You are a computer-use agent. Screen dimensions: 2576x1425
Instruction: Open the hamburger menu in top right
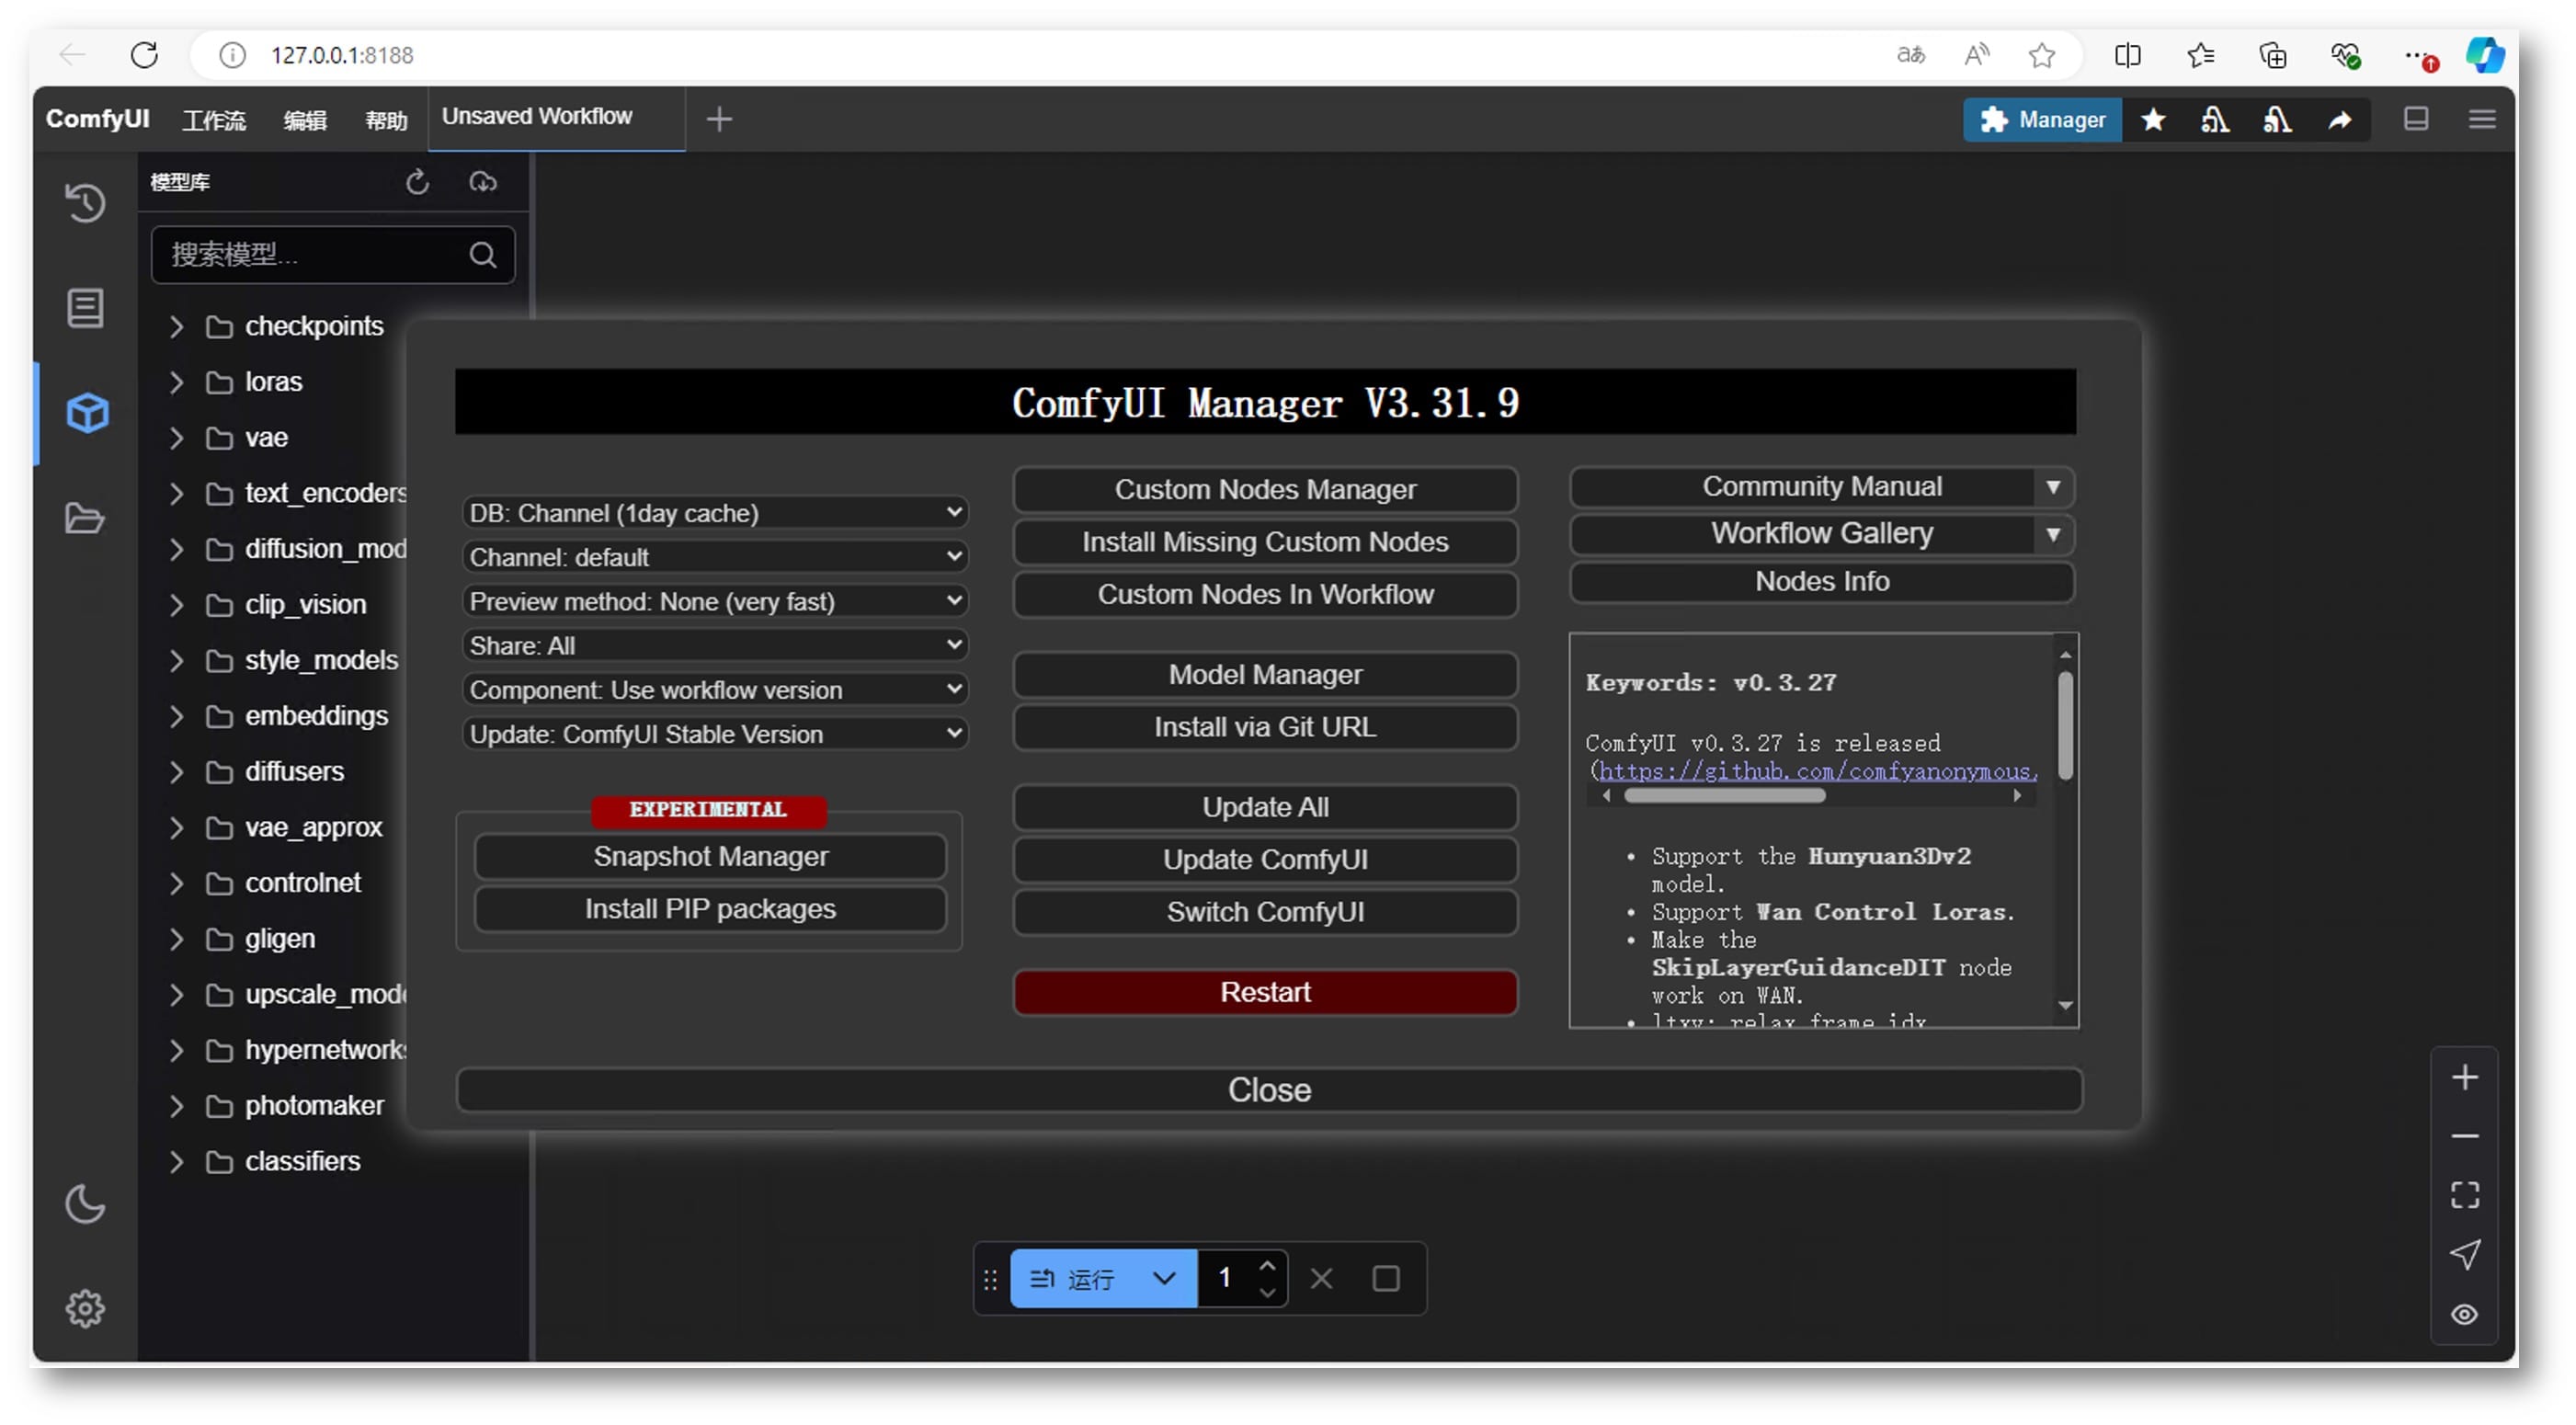click(2481, 119)
